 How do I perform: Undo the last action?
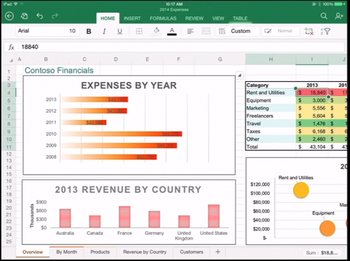[x=39, y=16]
